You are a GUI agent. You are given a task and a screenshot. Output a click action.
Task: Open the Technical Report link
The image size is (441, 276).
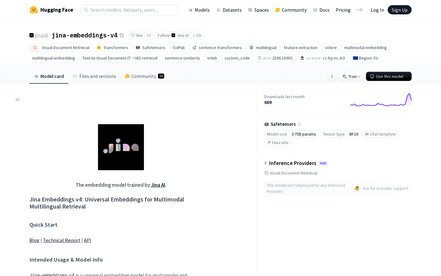(62, 240)
